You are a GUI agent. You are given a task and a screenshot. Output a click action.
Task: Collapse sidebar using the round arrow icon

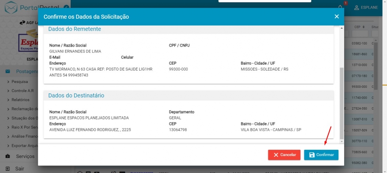pos(66,7)
